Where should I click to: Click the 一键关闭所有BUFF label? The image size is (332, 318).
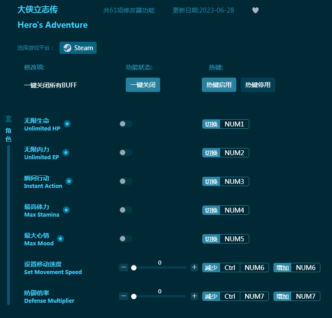point(51,85)
